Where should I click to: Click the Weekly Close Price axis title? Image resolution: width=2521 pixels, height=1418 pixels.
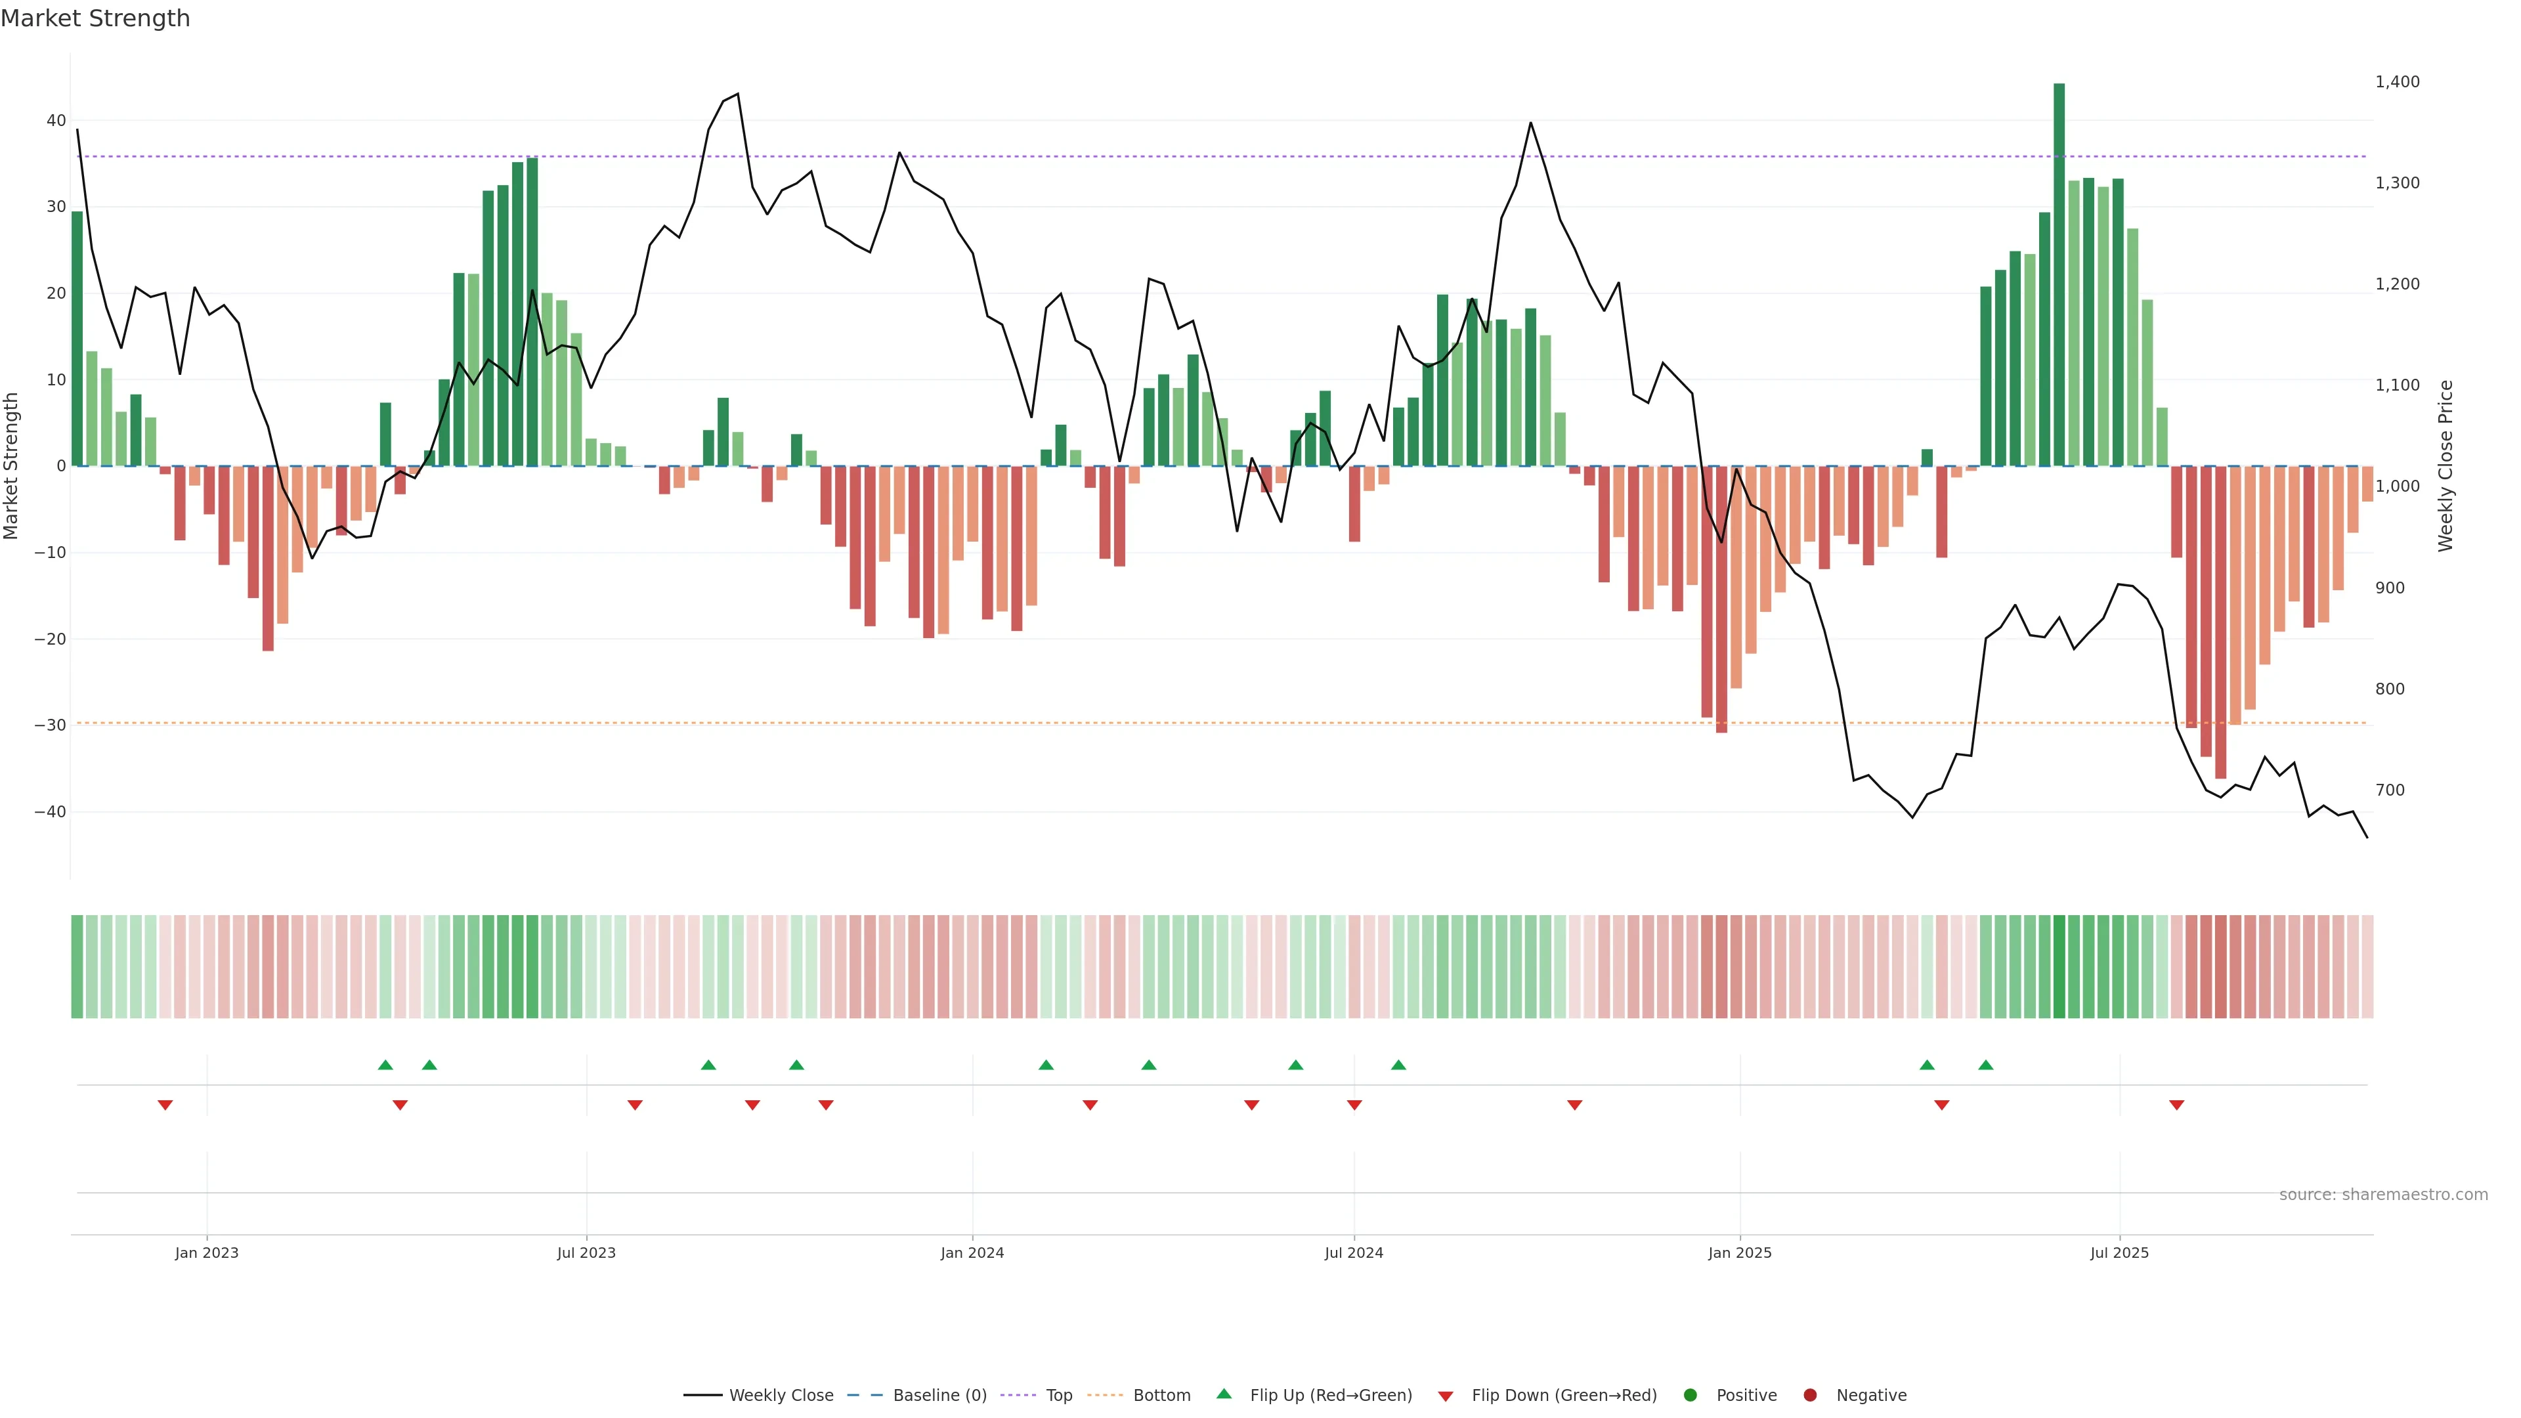2446,466
